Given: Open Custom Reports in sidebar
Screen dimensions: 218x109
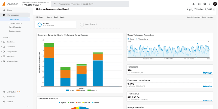Looking at the screenshot, I should click(x=16, y=23).
